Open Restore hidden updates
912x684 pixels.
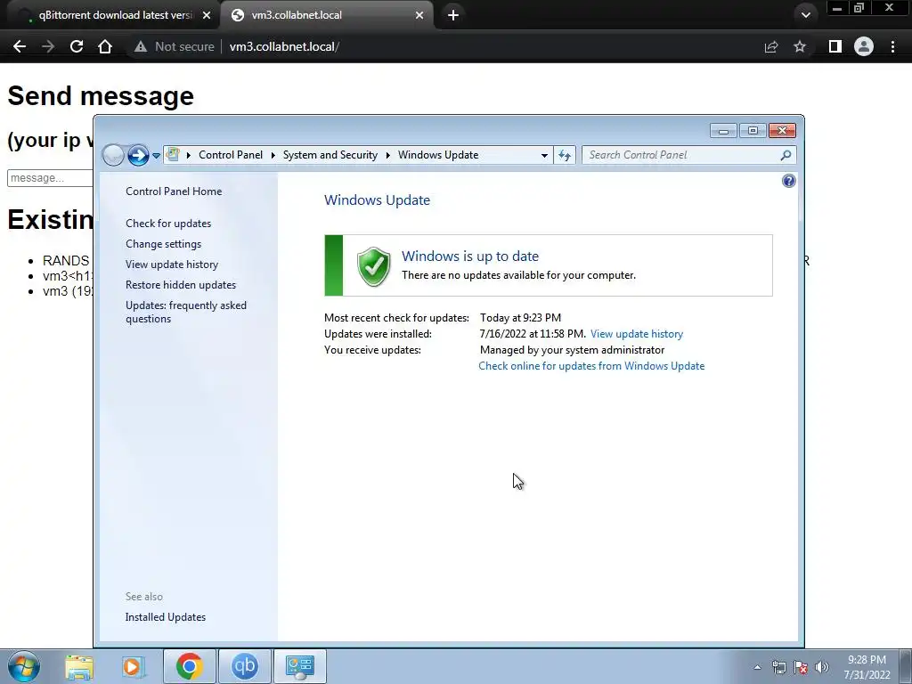(180, 285)
